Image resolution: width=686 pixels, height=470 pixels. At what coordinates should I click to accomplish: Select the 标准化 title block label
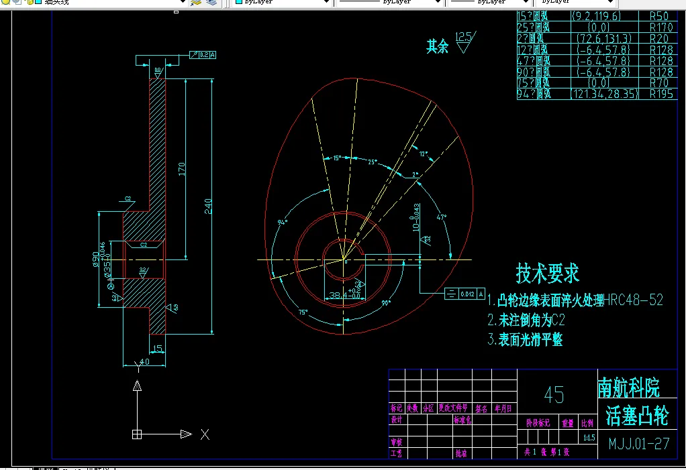[x=462, y=420]
